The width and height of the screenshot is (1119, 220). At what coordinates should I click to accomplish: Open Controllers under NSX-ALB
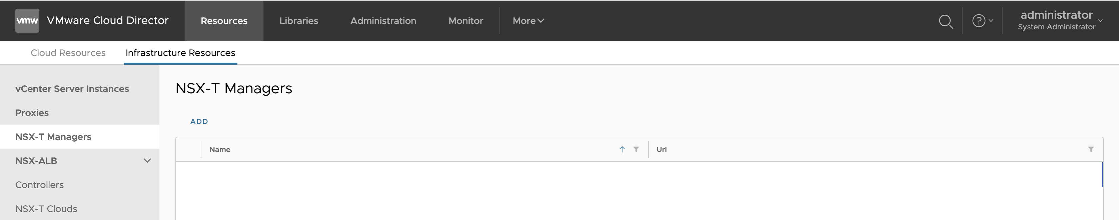tap(40, 185)
